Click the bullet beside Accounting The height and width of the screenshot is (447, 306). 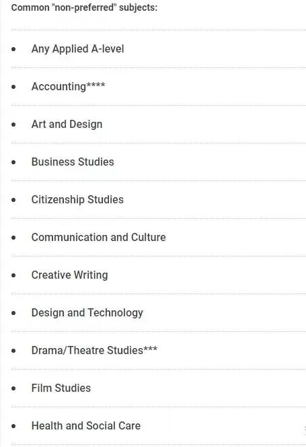pos(13,87)
